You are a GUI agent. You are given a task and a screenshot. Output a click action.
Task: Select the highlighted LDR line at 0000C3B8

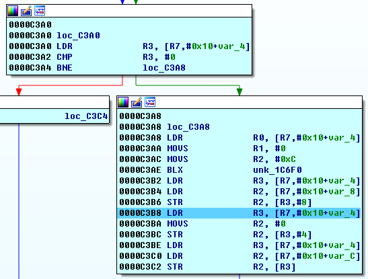239,213
